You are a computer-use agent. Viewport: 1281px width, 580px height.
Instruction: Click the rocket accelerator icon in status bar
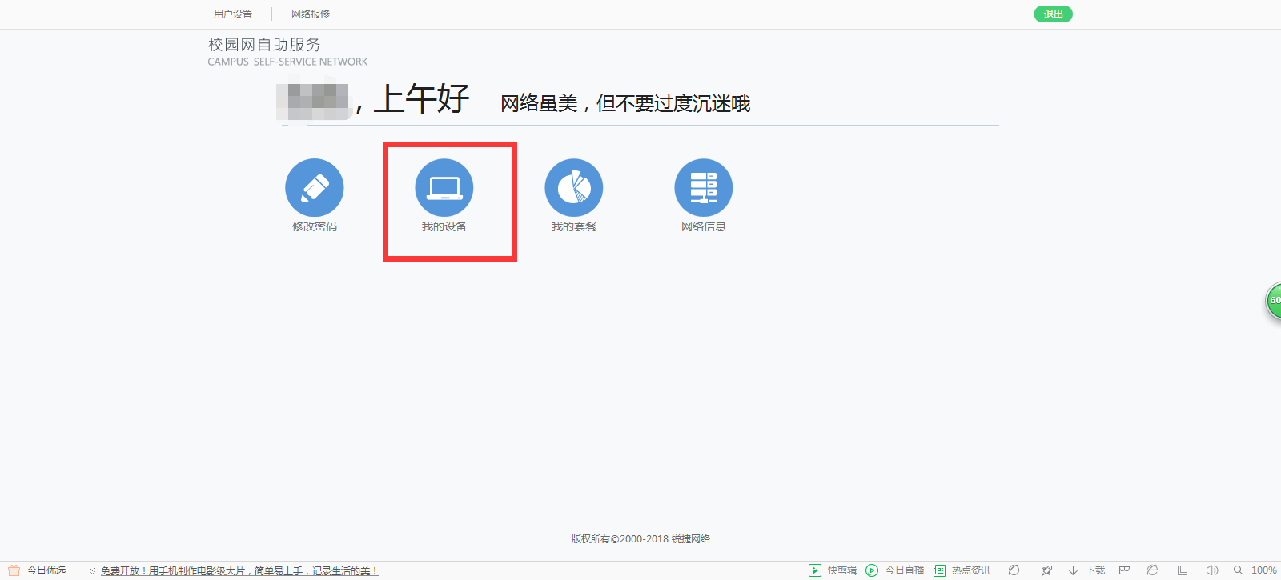(x=1046, y=570)
